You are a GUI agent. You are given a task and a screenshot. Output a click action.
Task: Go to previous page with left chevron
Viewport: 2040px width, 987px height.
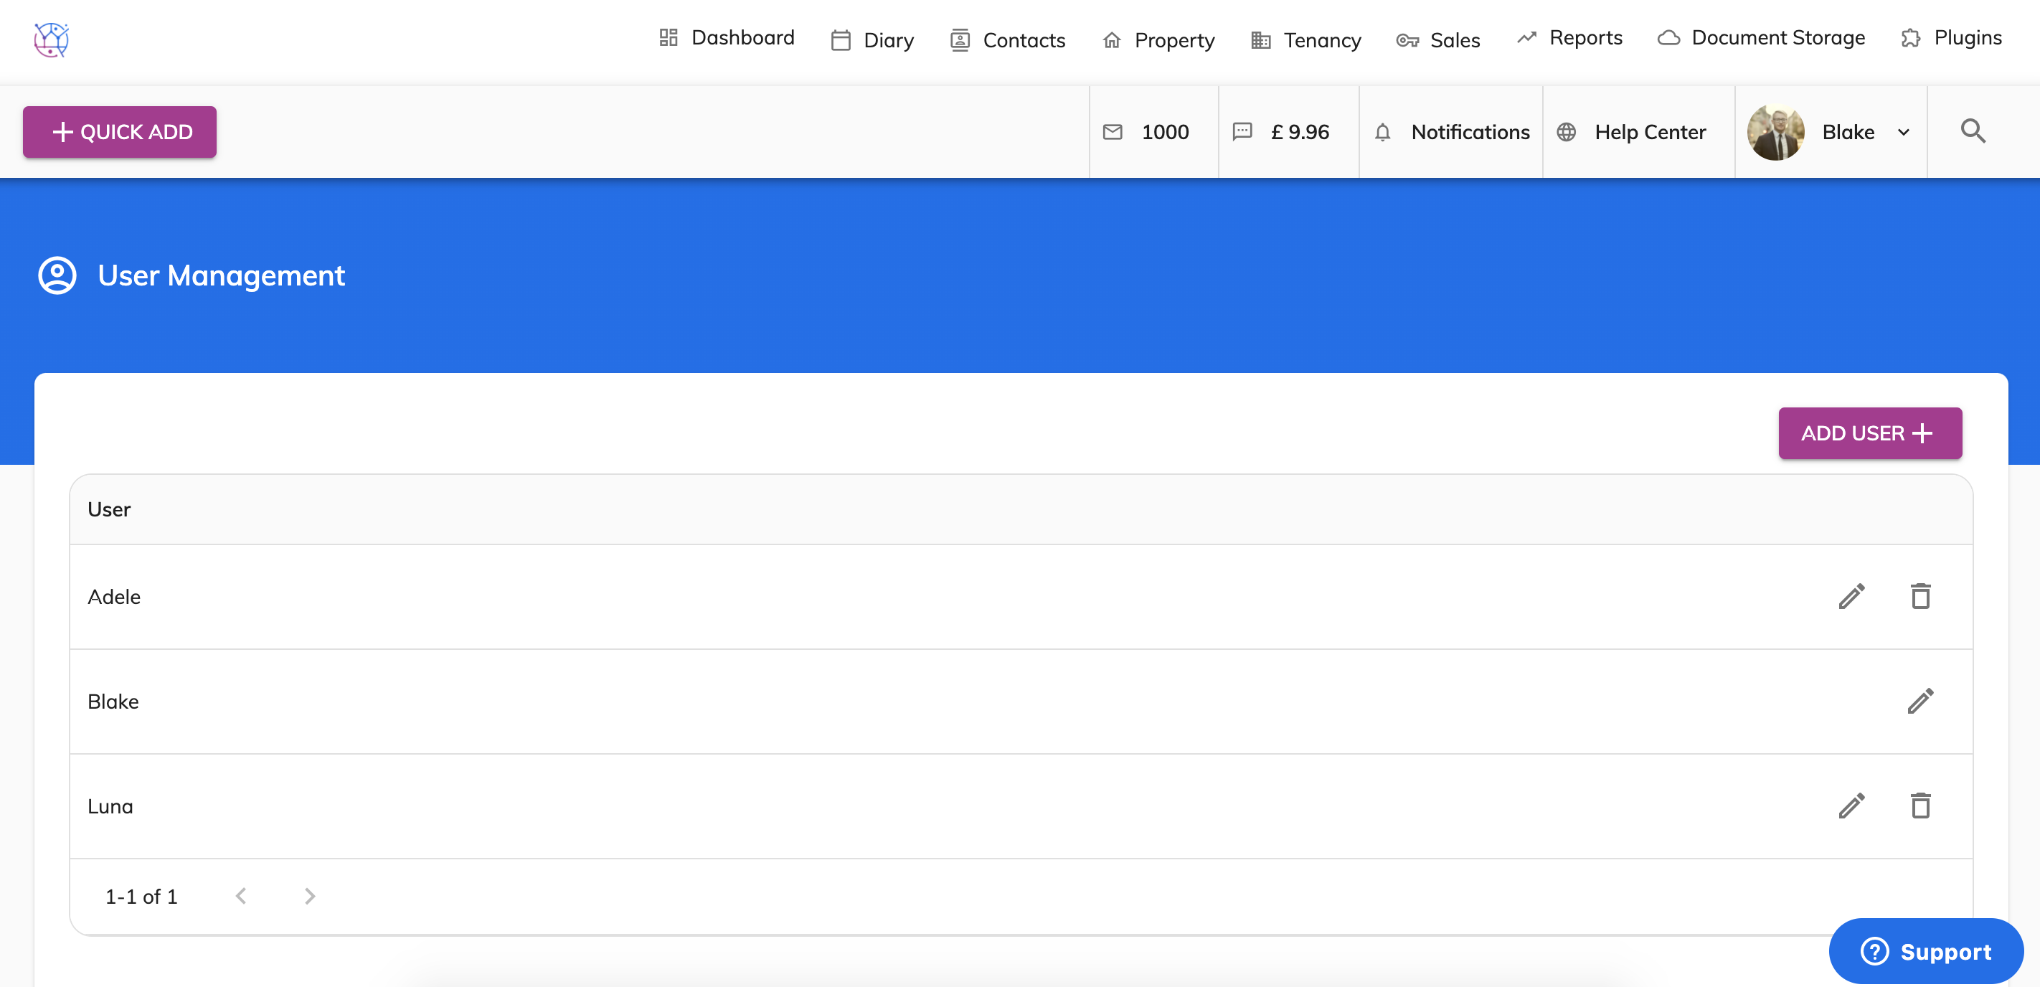pos(242,896)
